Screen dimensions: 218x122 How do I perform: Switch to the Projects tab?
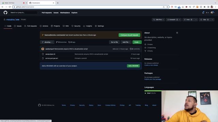[x=55, y=26]
